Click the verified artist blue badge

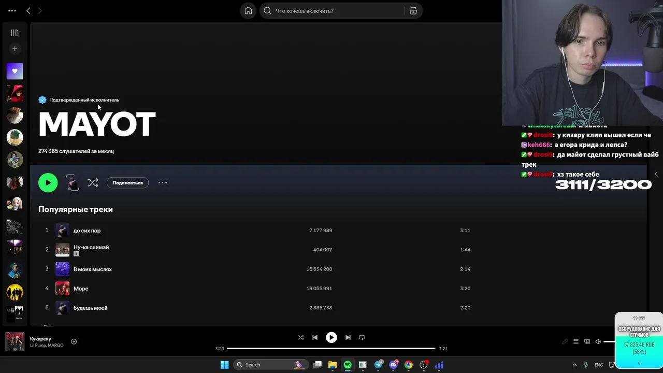[42, 100]
